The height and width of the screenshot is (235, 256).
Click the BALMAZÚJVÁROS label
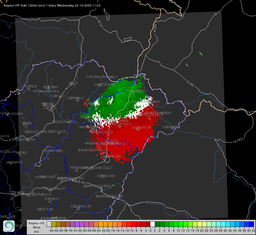pyautogui.click(x=92, y=150)
